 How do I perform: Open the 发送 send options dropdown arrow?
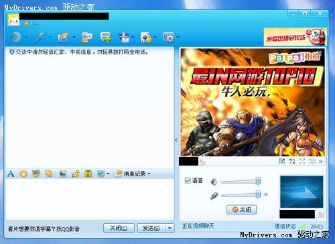click(170, 228)
